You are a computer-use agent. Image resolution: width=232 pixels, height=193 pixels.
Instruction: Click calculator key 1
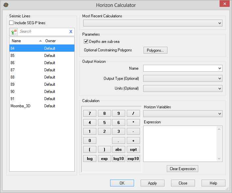coord(90,131)
